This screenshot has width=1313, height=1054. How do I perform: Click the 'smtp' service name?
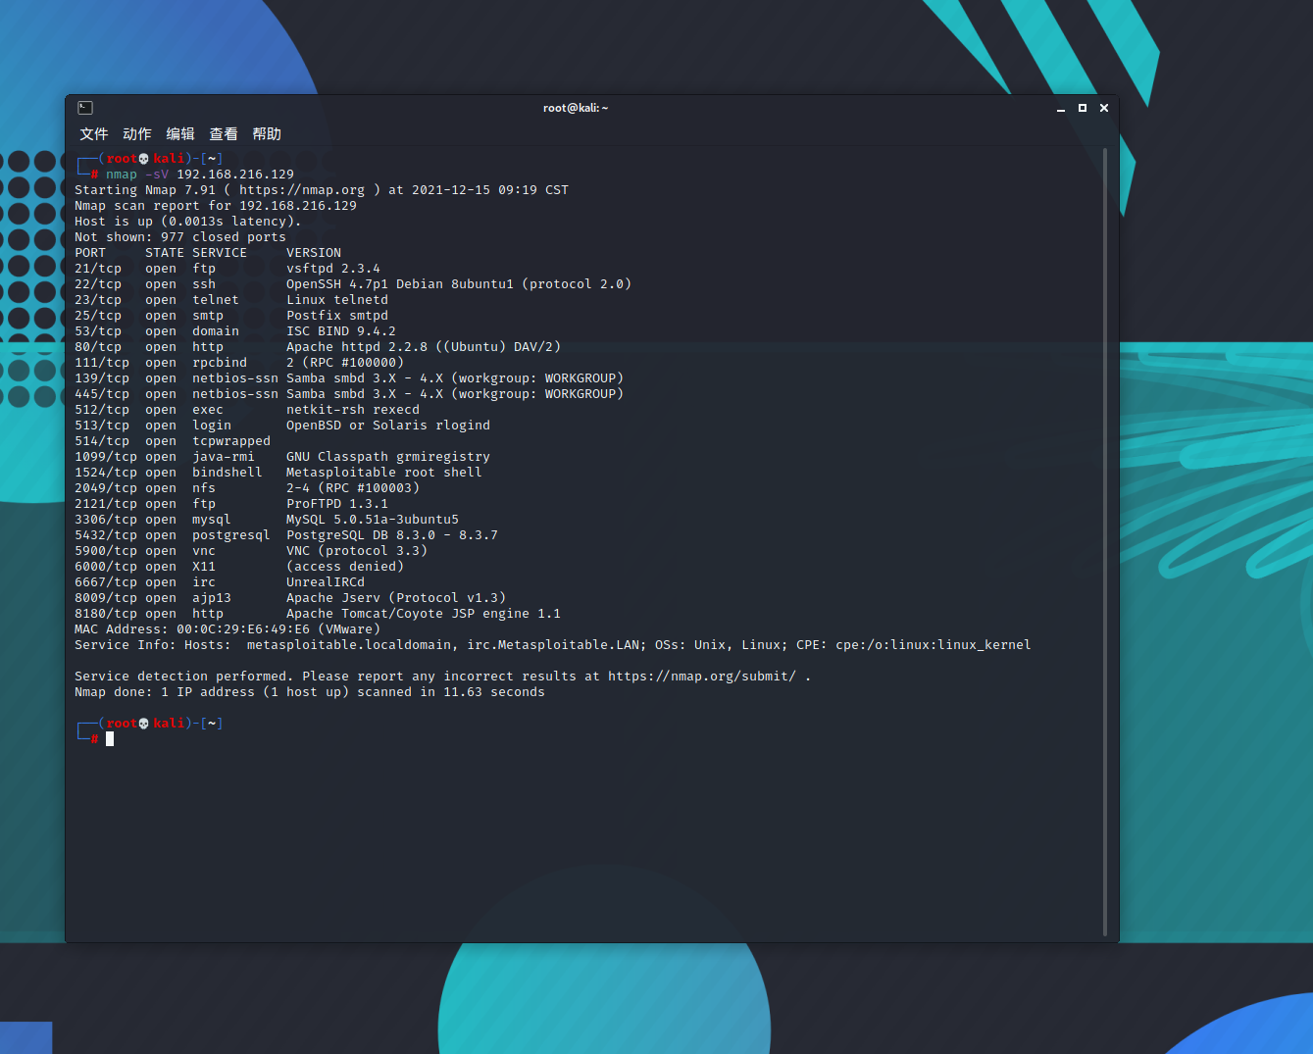[208, 316]
